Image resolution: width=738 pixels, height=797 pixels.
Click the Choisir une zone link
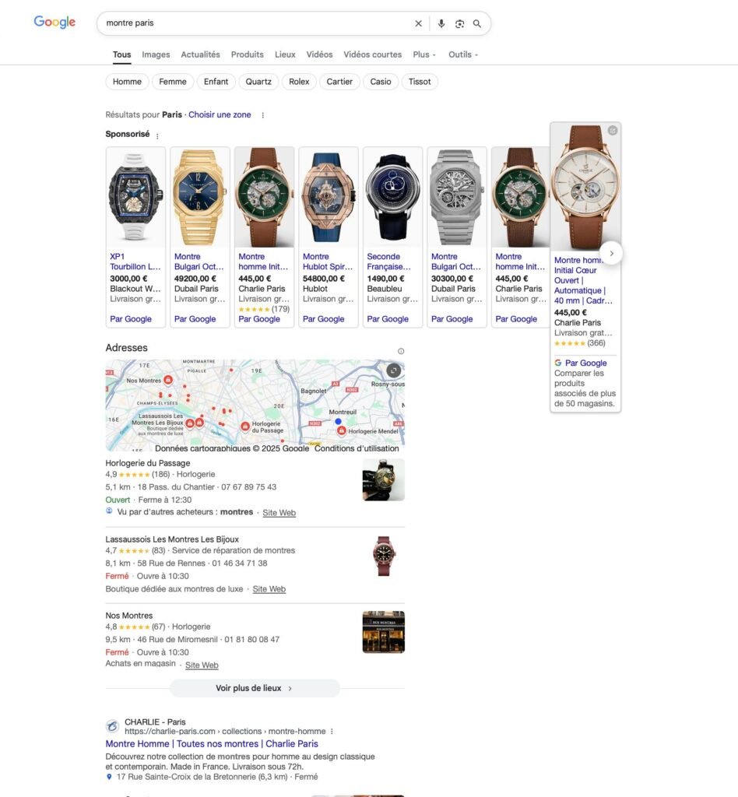pyautogui.click(x=220, y=114)
